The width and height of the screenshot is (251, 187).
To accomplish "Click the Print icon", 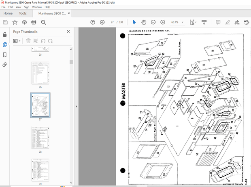I will point(34,22).
